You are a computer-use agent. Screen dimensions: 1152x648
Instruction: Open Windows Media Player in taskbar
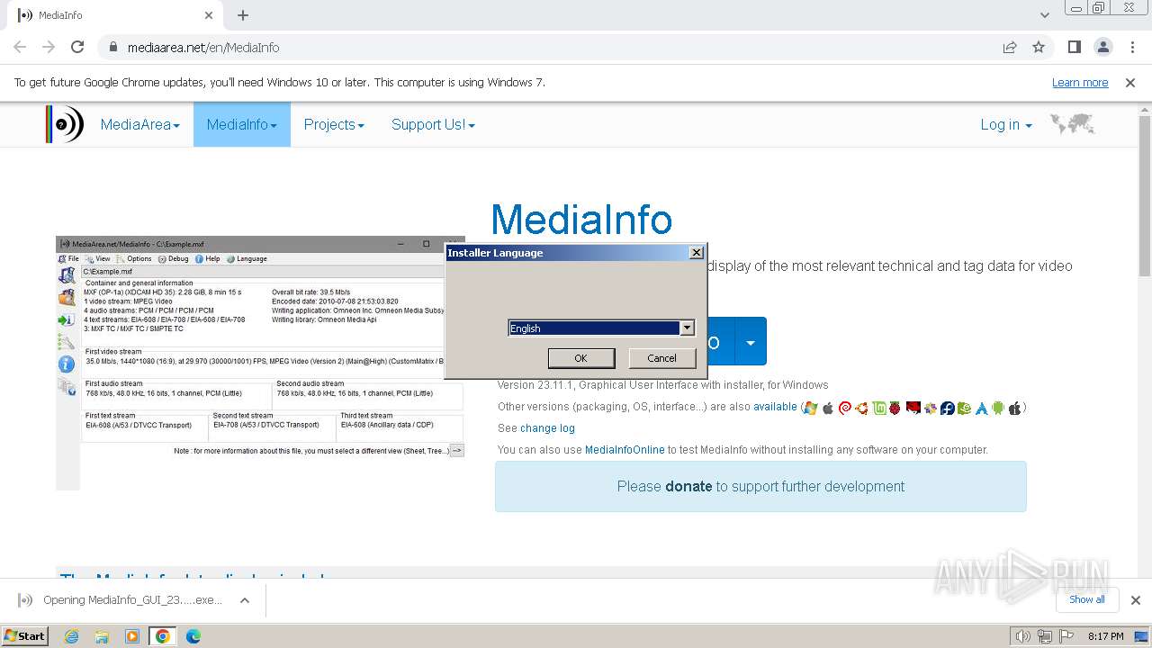coord(132,636)
